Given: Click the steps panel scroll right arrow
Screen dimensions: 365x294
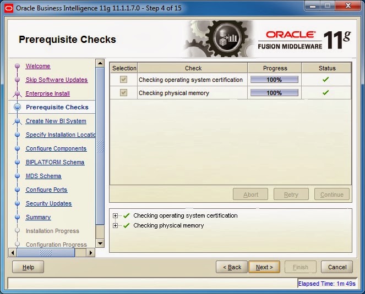Looking at the screenshot, I should [x=91, y=253].
